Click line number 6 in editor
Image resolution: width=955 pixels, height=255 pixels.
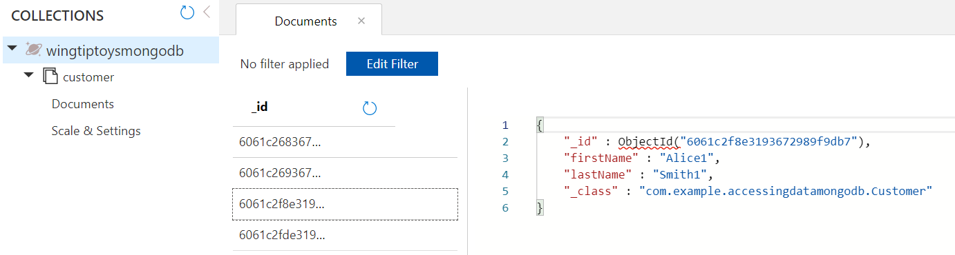[x=505, y=208]
